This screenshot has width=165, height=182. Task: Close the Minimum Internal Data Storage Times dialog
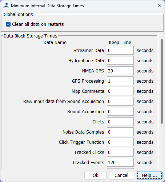tap(159, 5)
